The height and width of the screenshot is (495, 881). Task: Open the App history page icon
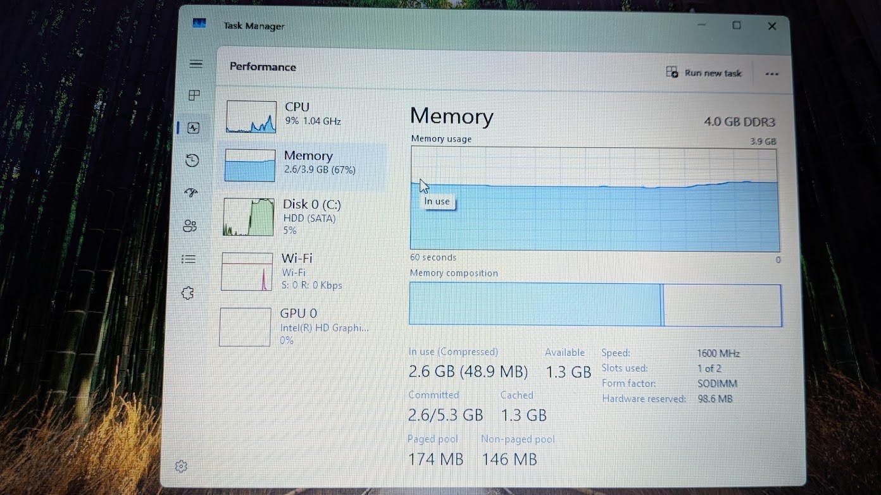[192, 161]
